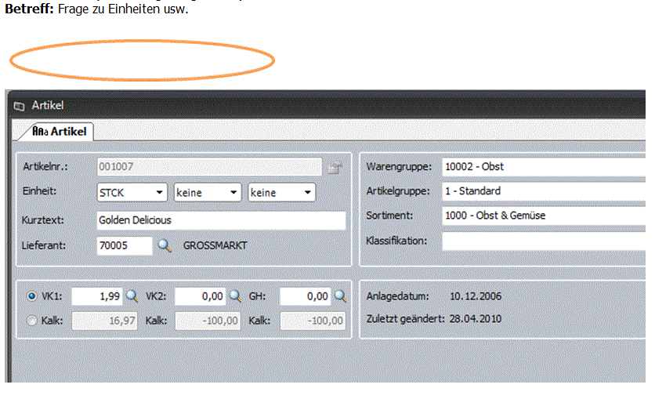Viewport: 655px width, 399px height.
Task: Click the Artikel window title bar icon
Action: tap(20, 106)
